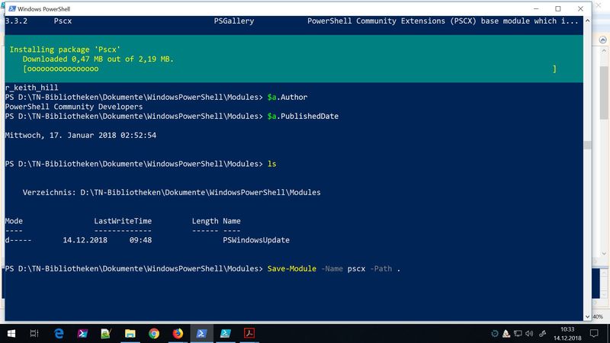Click the '$a.PublishedDate' command
This screenshot has height=343, width=610.
coord(303,117)
